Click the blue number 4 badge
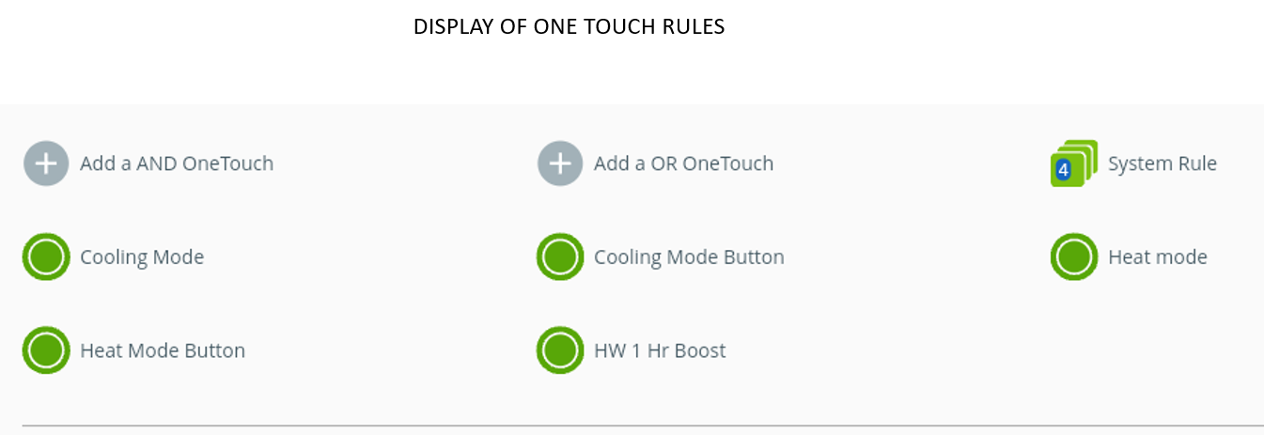The image size is (1264, 435). tap(1063, 170)
